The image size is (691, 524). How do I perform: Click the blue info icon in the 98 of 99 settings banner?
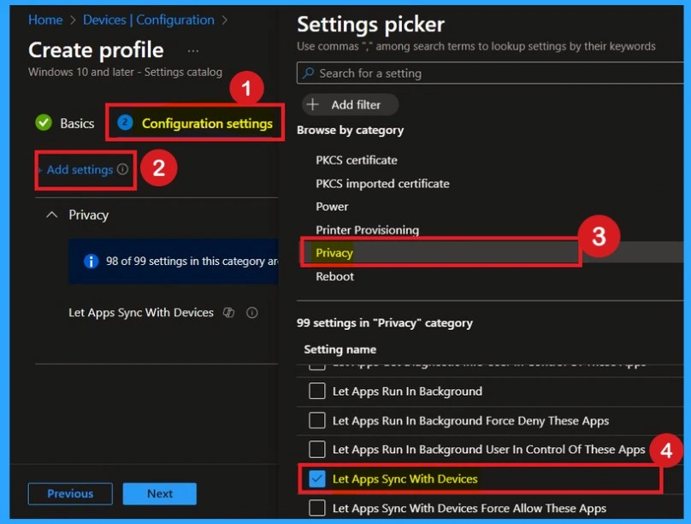click(91, 262)
